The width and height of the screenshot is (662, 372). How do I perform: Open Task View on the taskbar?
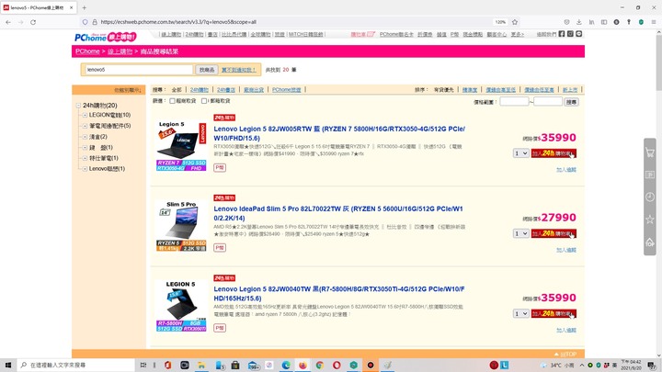[x=143, y=365]
